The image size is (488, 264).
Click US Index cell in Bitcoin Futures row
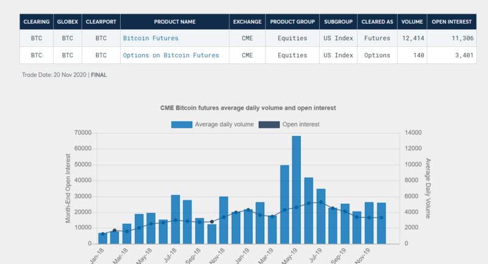coord(339,38)
